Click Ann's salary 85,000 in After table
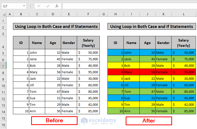This screenshot has width=197, height=129. (184, 111)
